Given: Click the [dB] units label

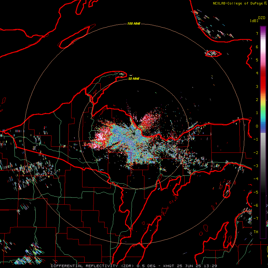Looking at the screenshot, I should click(x=254, y=21).
